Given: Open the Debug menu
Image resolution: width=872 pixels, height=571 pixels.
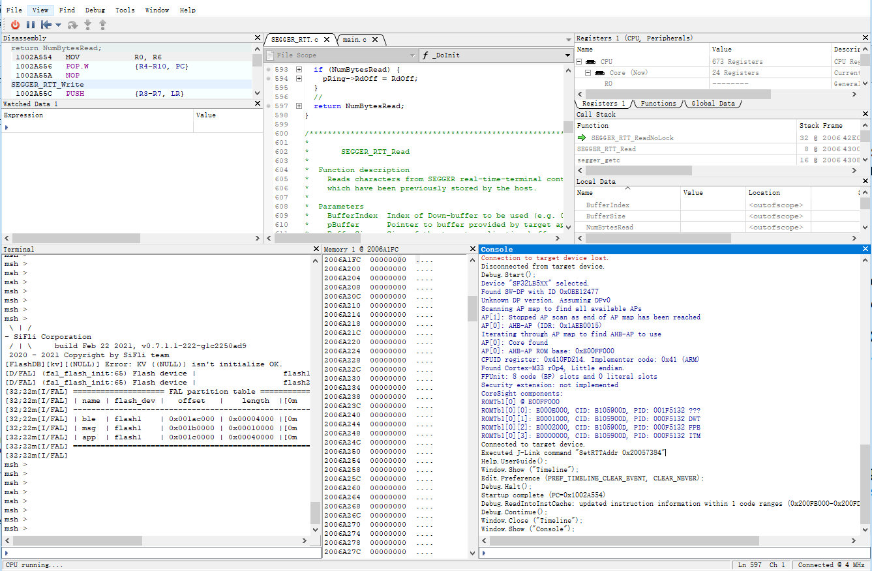Looking at the screenshot, I should pyautogui.click(x=95, y=10).
